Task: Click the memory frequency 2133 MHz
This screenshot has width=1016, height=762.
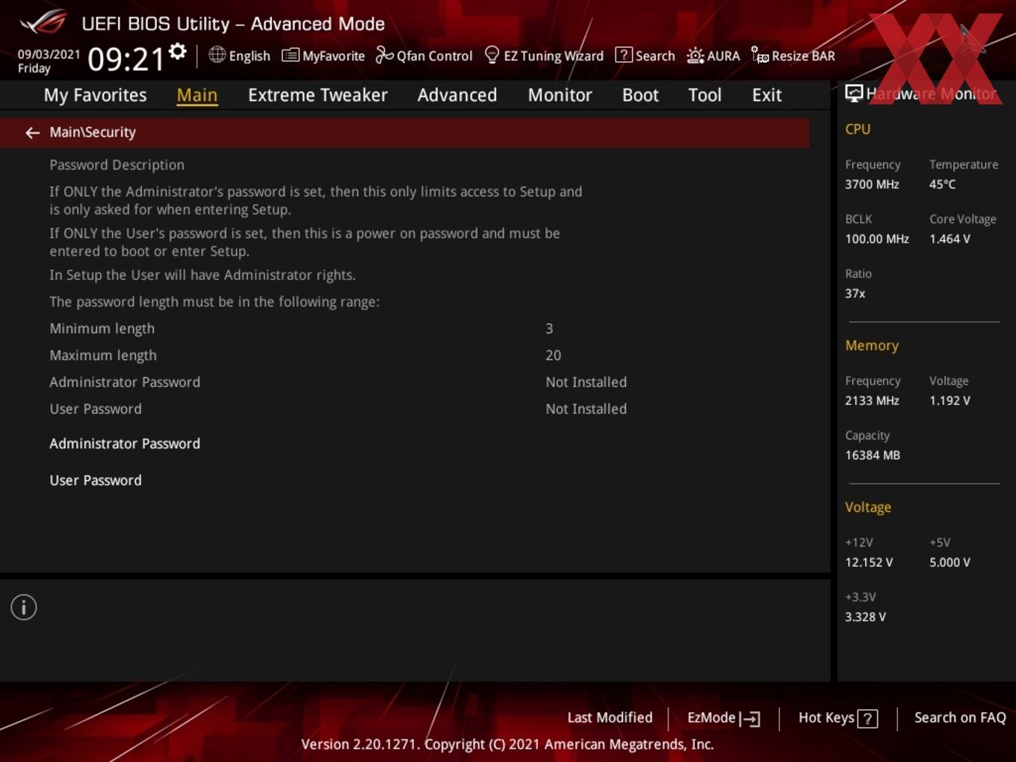Action: point(872,400)
